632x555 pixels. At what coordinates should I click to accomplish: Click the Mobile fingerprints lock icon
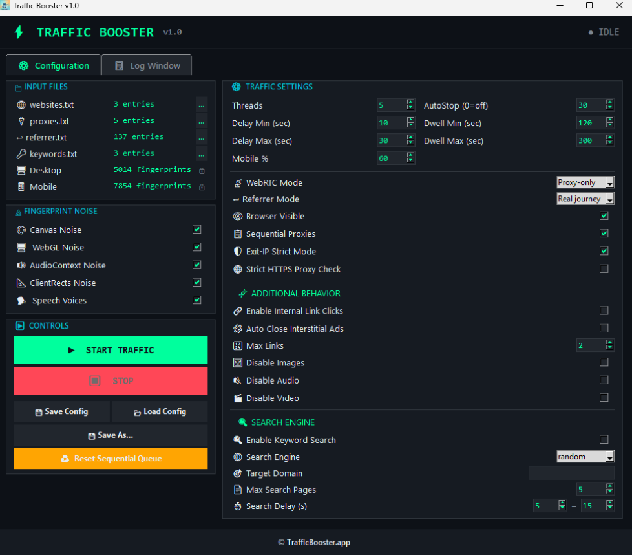201,186
